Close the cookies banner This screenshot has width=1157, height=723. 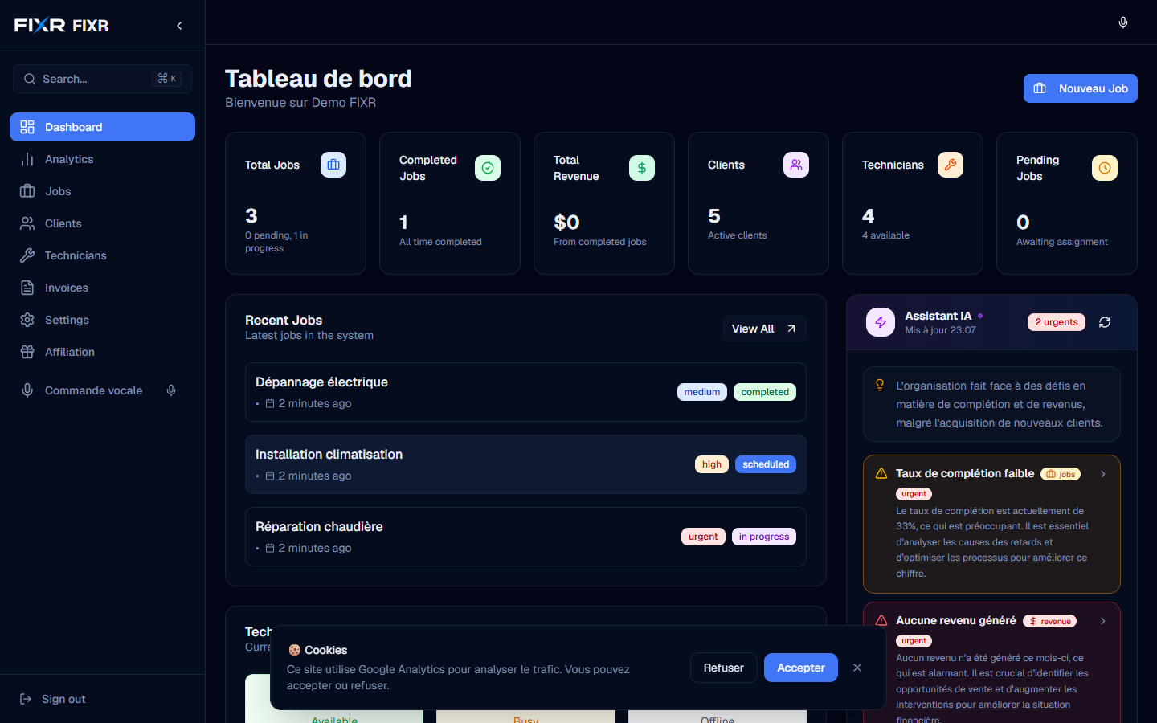(857, 668)
